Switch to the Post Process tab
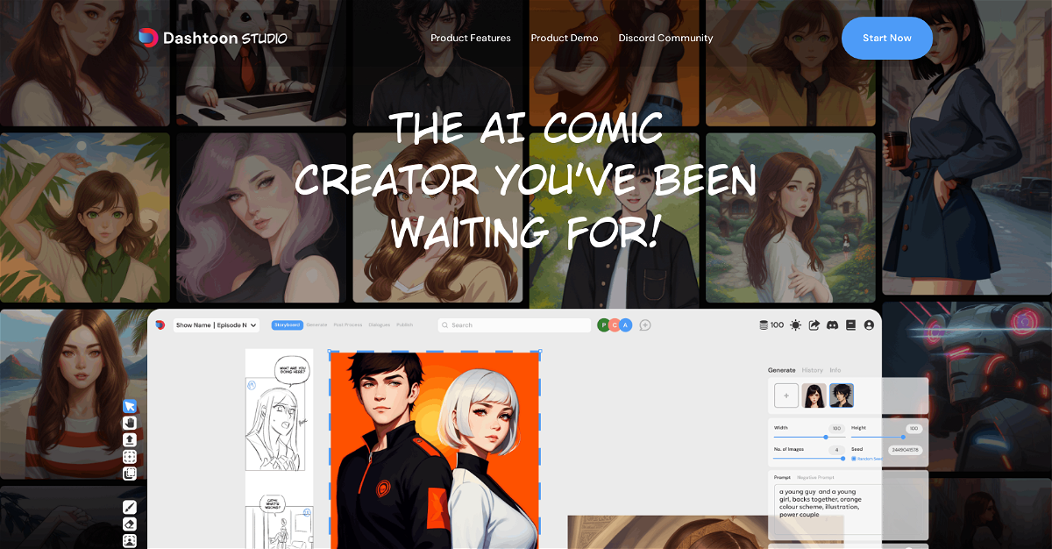 click(x=348, y=324)
